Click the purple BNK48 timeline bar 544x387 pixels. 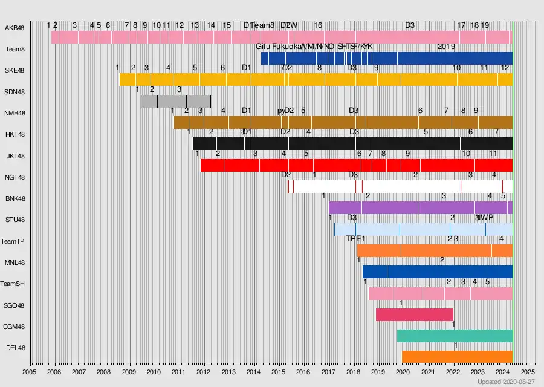[x=421, y=207]
